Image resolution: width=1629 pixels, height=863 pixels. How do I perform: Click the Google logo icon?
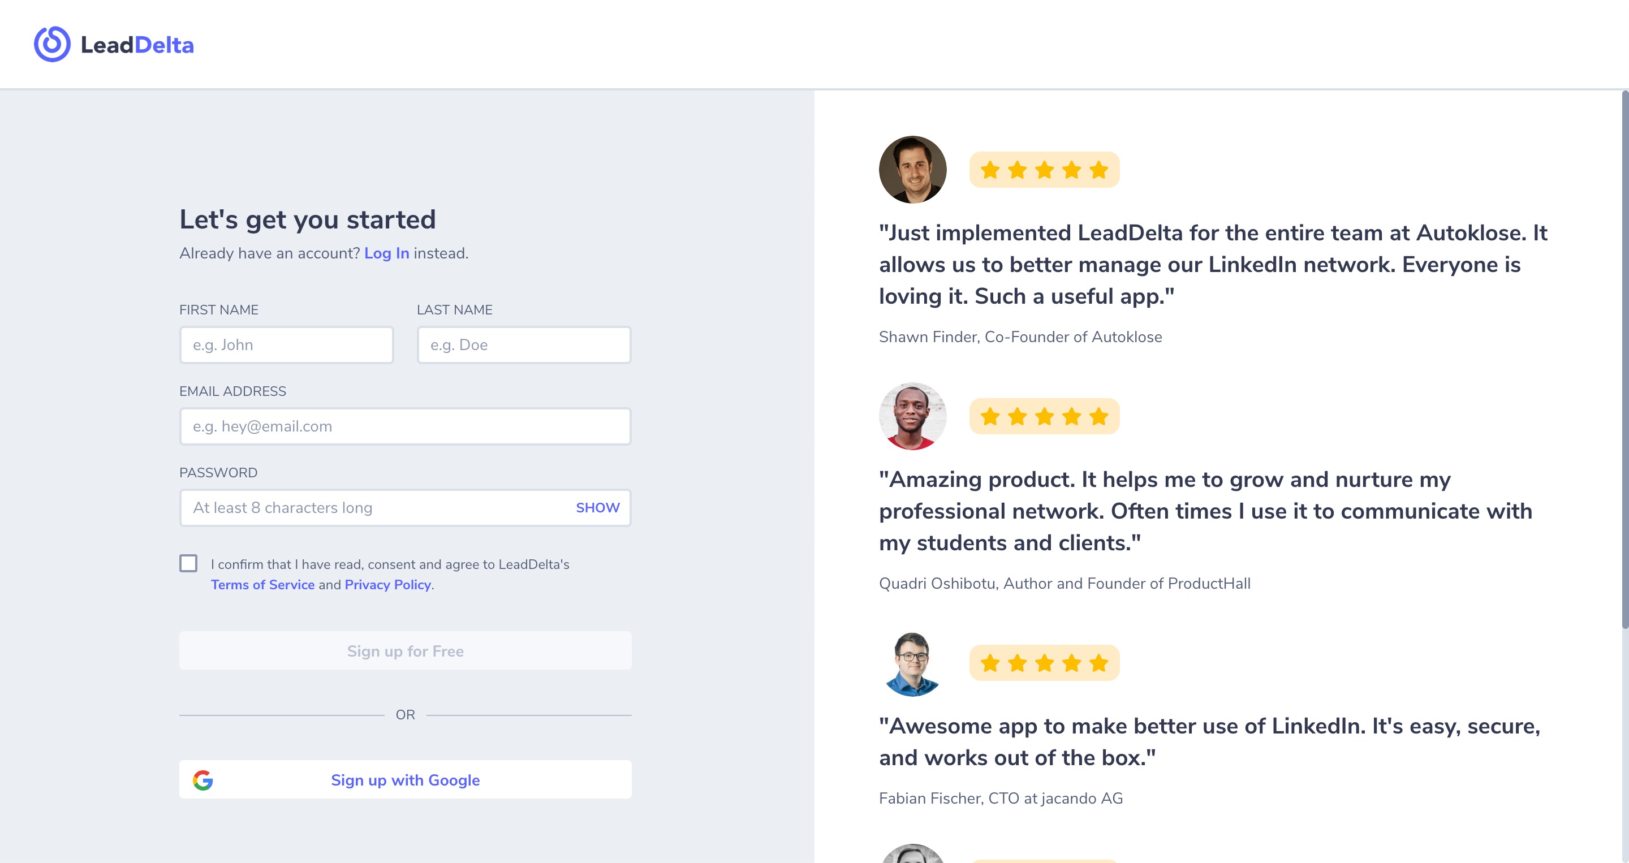click(203, 779)
